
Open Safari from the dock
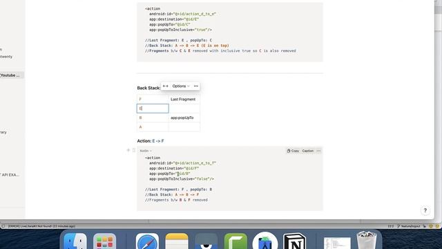[x=147, y=241]
